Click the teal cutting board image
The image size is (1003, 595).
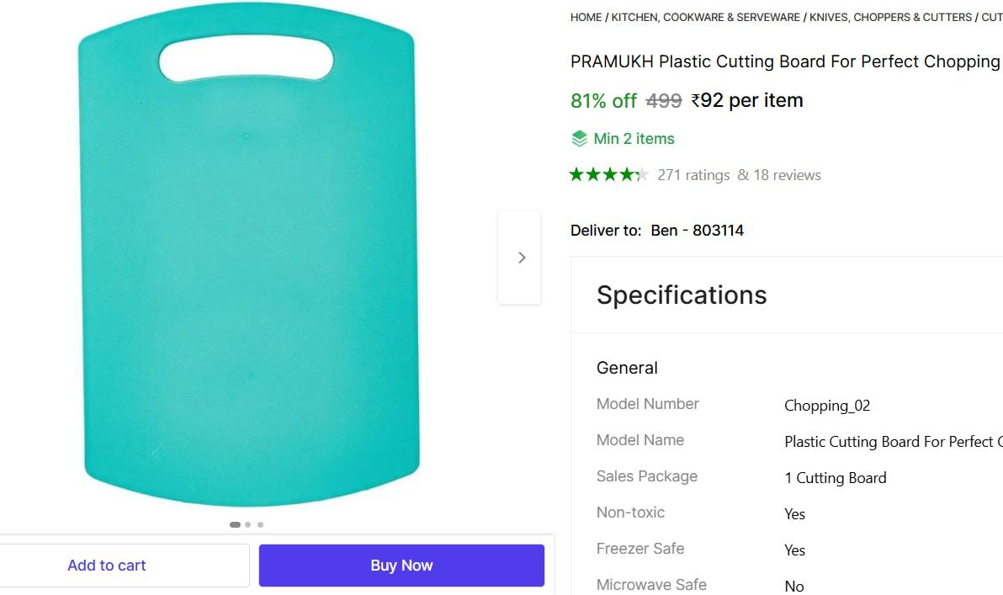[248, 261]
